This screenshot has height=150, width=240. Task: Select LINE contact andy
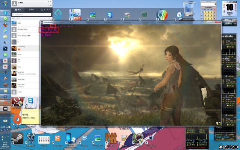(x=25, y=23)
